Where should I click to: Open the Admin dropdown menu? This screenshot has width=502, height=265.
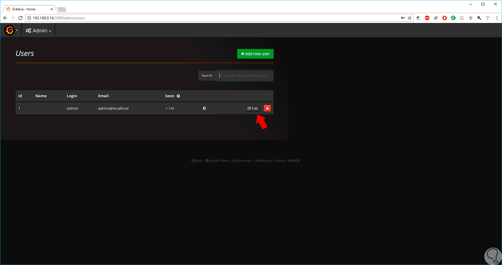coord(38,30)
